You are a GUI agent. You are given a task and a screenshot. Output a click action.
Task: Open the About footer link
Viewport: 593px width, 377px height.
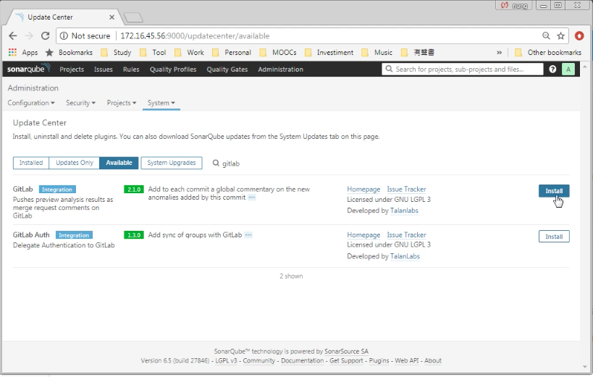pyautogui.click(x=433, y=360)
